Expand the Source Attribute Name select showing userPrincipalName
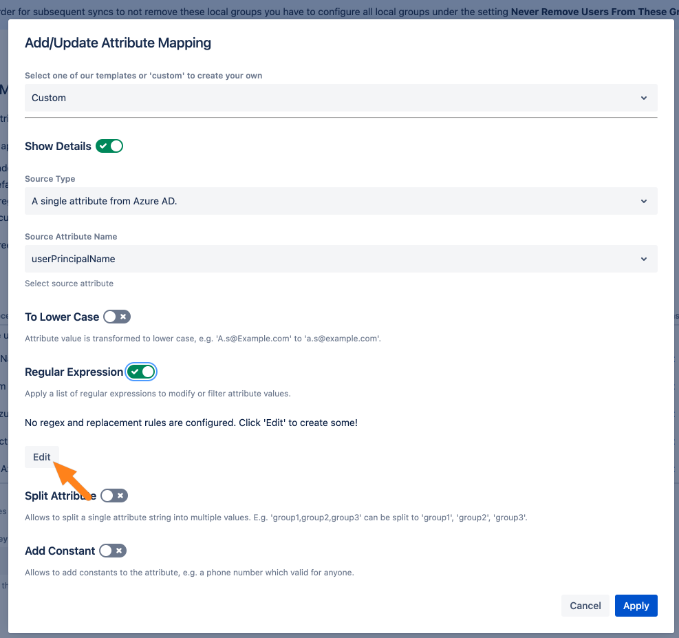 pyautogui.click(x=341, y=259)
